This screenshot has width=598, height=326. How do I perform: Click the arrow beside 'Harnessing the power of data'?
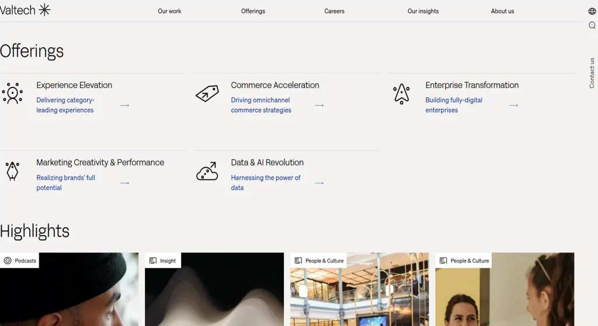click(319, 183)
